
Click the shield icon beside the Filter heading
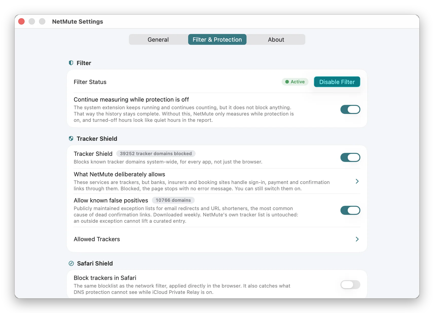[x=71, y=63]
